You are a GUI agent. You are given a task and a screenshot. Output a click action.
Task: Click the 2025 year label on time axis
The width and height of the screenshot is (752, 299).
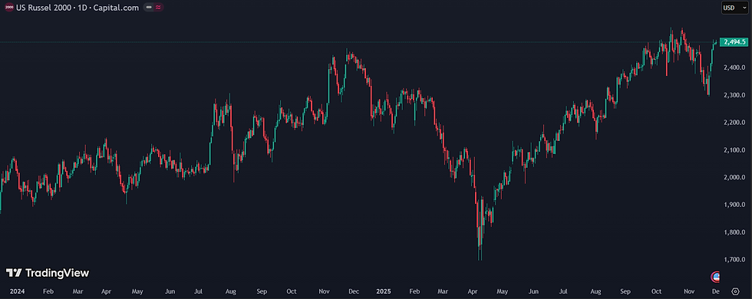pyautogui.click(x=384, y=291)
